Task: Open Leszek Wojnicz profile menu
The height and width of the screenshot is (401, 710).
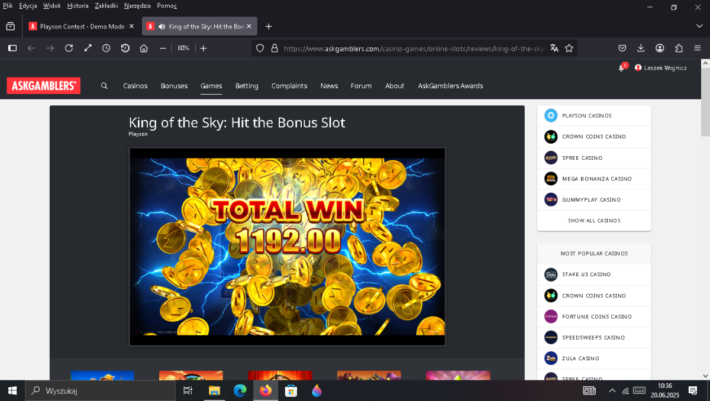Action: tap(660, 68)
